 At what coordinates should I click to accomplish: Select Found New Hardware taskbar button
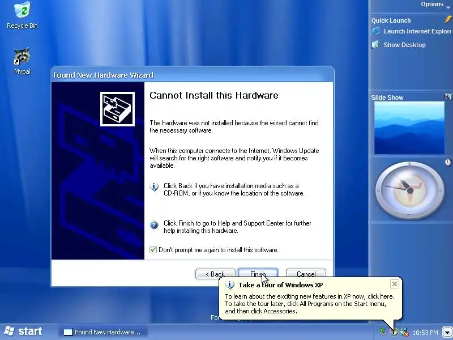(x=103, y=332)
